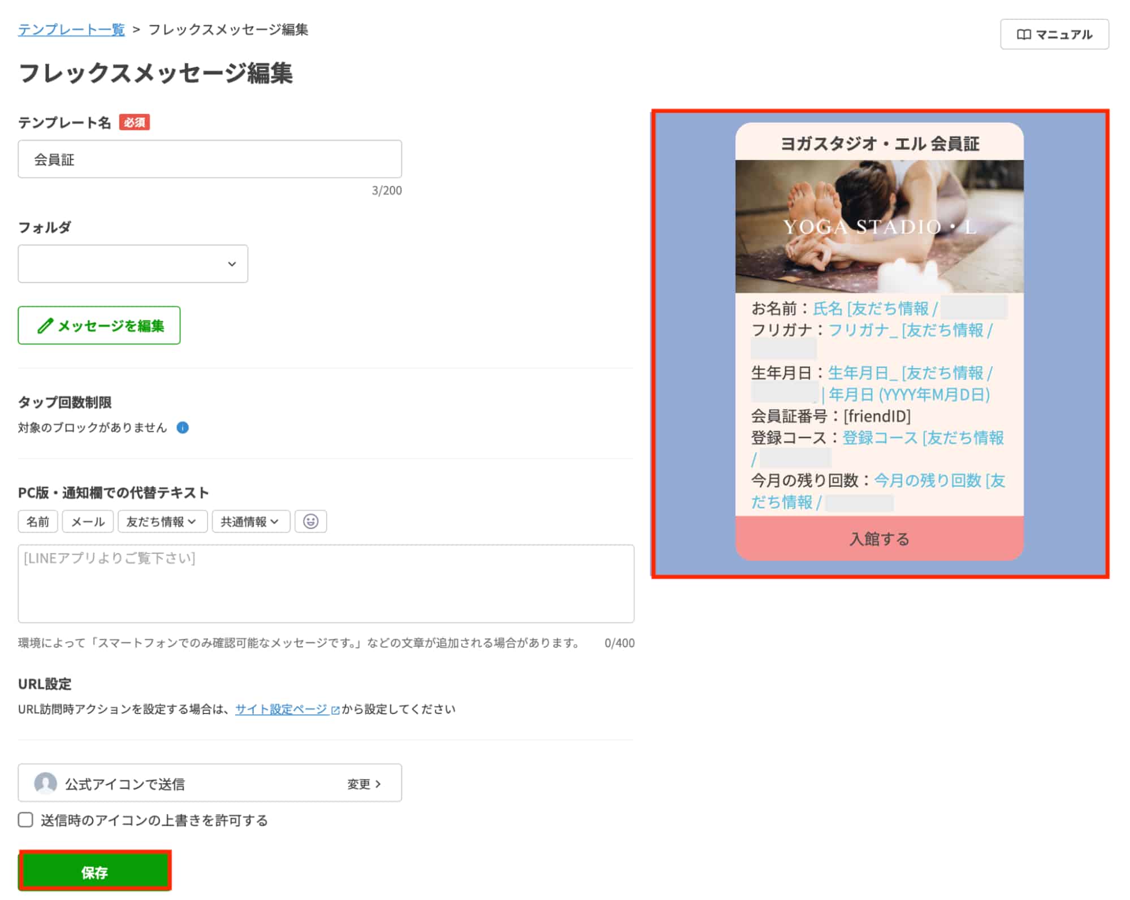Screen dimensions: 1130x900
Task: Expand the 共通情報 dropdown
Action: (x=250, y=521)
